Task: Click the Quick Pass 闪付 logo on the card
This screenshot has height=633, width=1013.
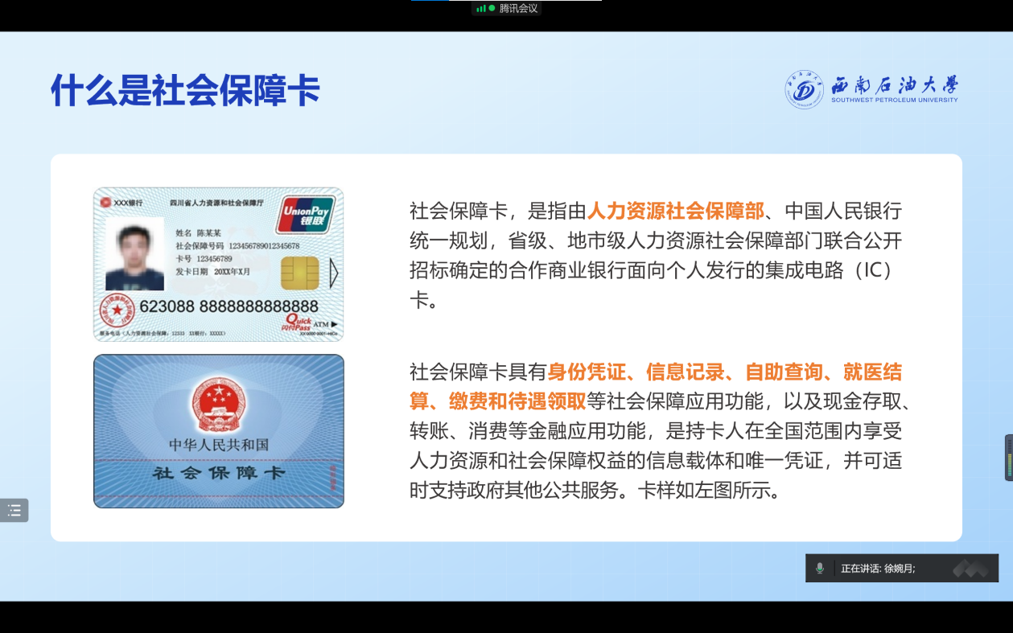Action: (296, 321)
